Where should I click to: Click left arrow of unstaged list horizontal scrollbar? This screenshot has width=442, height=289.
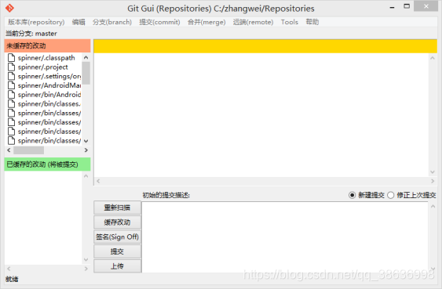click(9, 150)
